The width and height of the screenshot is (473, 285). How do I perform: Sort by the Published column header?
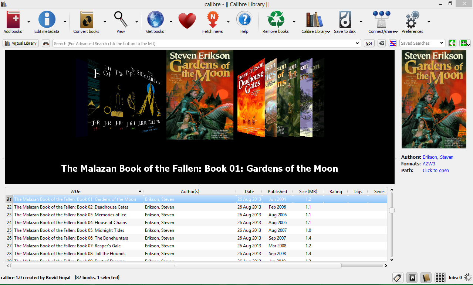277,191
